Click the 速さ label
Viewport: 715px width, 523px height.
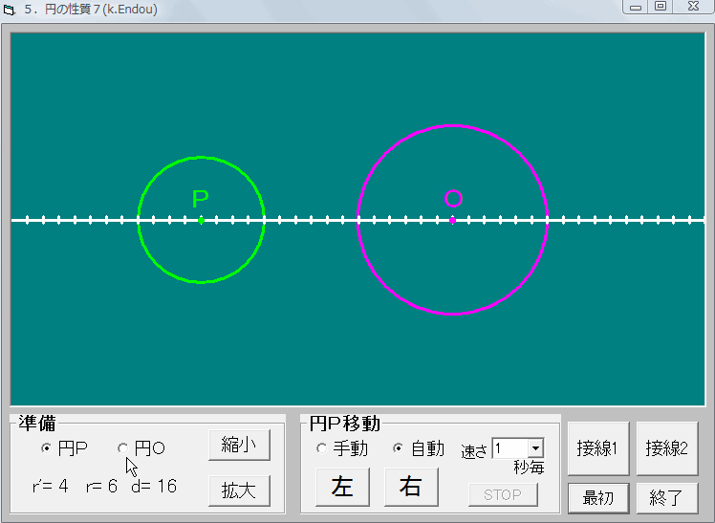[x=474, y=451]
